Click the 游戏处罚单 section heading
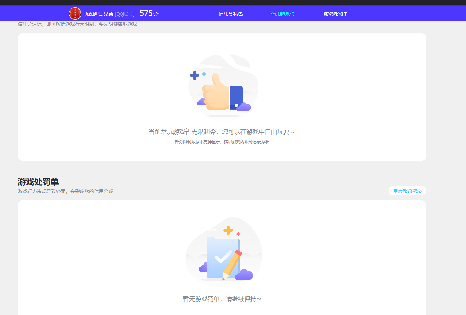 [x=38, y=182]
